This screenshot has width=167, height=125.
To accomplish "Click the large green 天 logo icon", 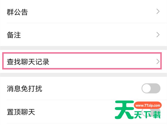I will click(x=124, y=110).
